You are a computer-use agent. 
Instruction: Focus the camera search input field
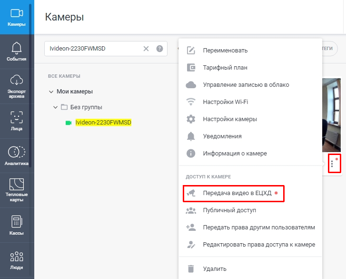pos(95,49)
